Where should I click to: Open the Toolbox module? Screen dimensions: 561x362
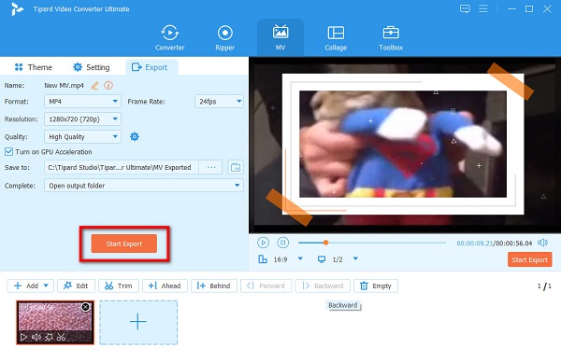click(391, 37)
